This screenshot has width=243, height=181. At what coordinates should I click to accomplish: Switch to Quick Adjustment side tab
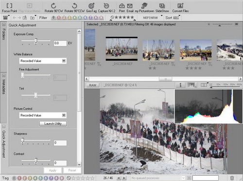point(4,144)
